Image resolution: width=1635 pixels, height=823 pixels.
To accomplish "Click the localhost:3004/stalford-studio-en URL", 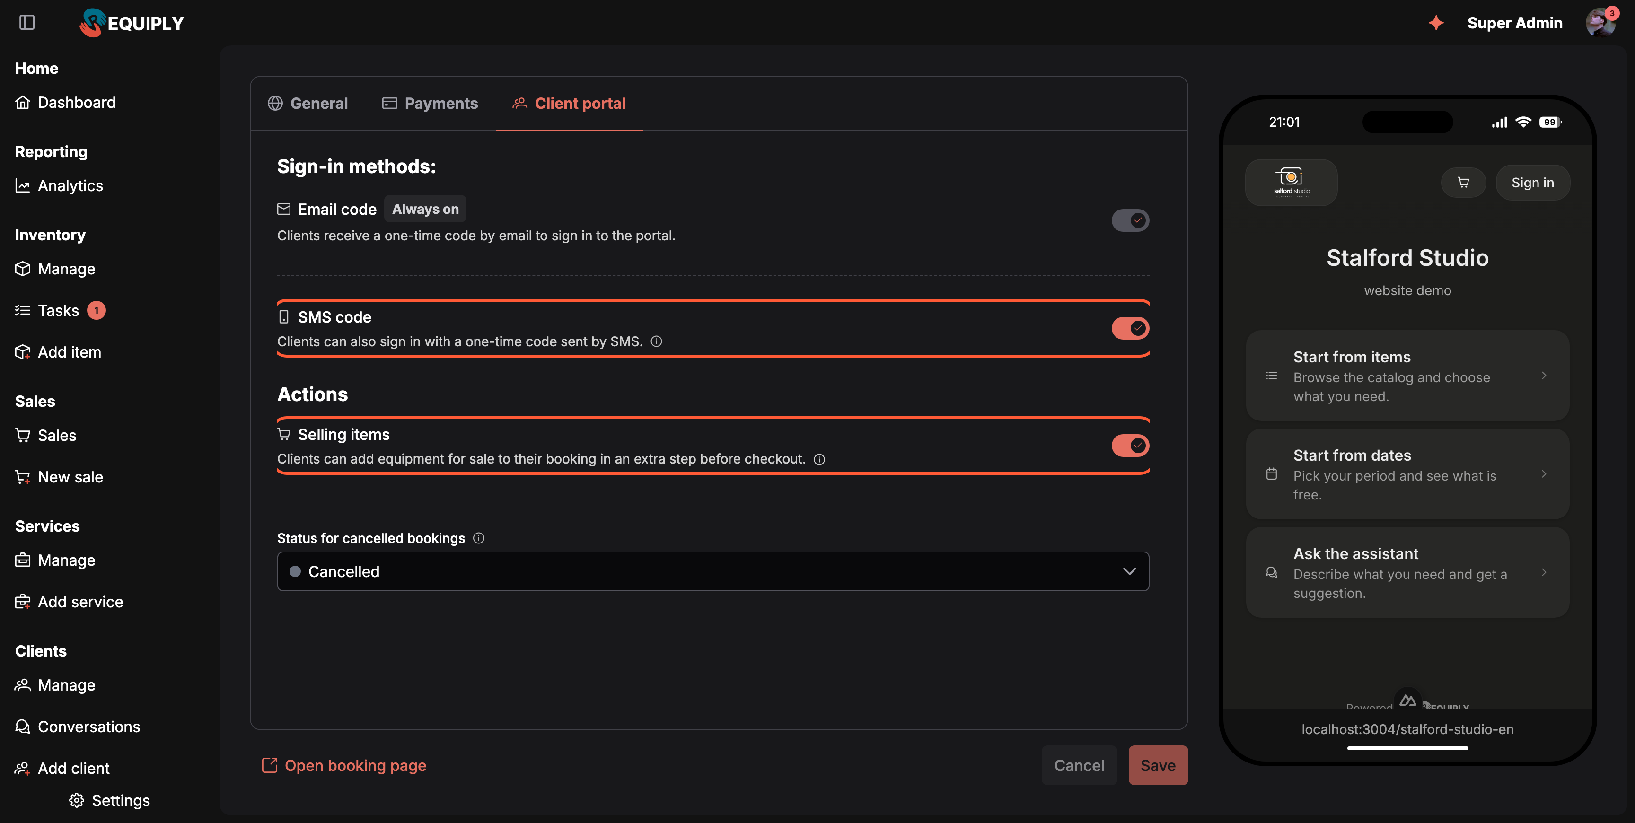I will [1407, 729].
